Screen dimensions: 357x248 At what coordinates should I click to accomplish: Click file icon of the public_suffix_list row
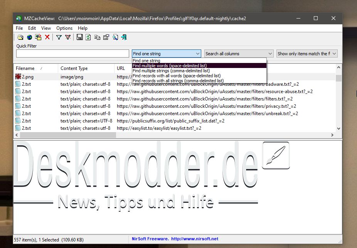pyautogui.click(x=18, y=121)
